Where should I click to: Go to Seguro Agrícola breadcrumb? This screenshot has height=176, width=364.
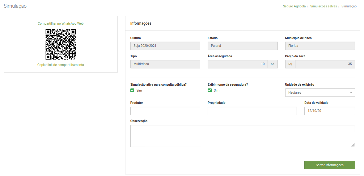(294, 6)
